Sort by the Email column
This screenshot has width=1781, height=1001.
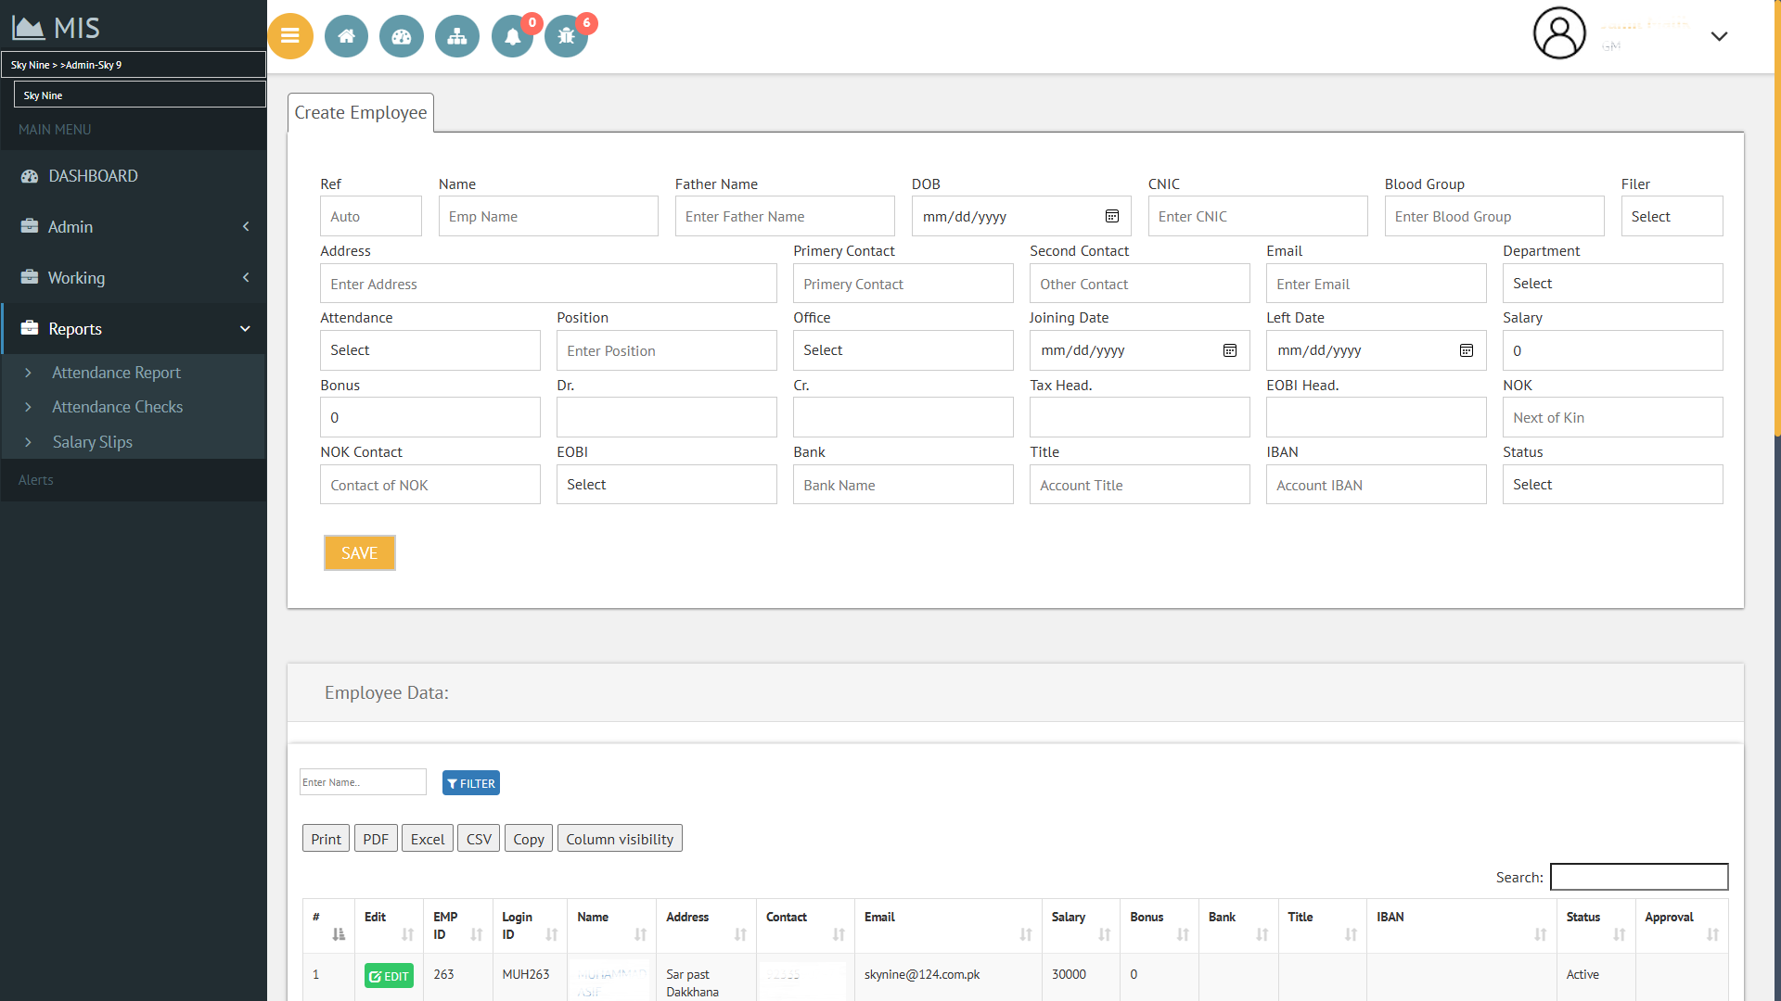(x=947, y=926)
